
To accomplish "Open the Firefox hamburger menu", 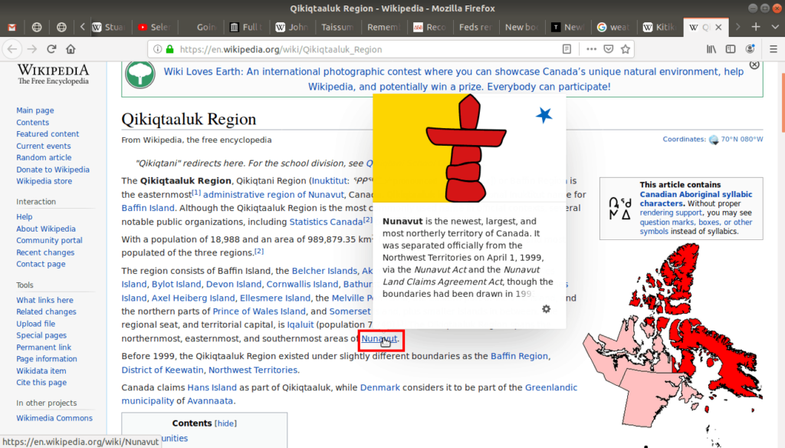I will [x=774, y=49].
